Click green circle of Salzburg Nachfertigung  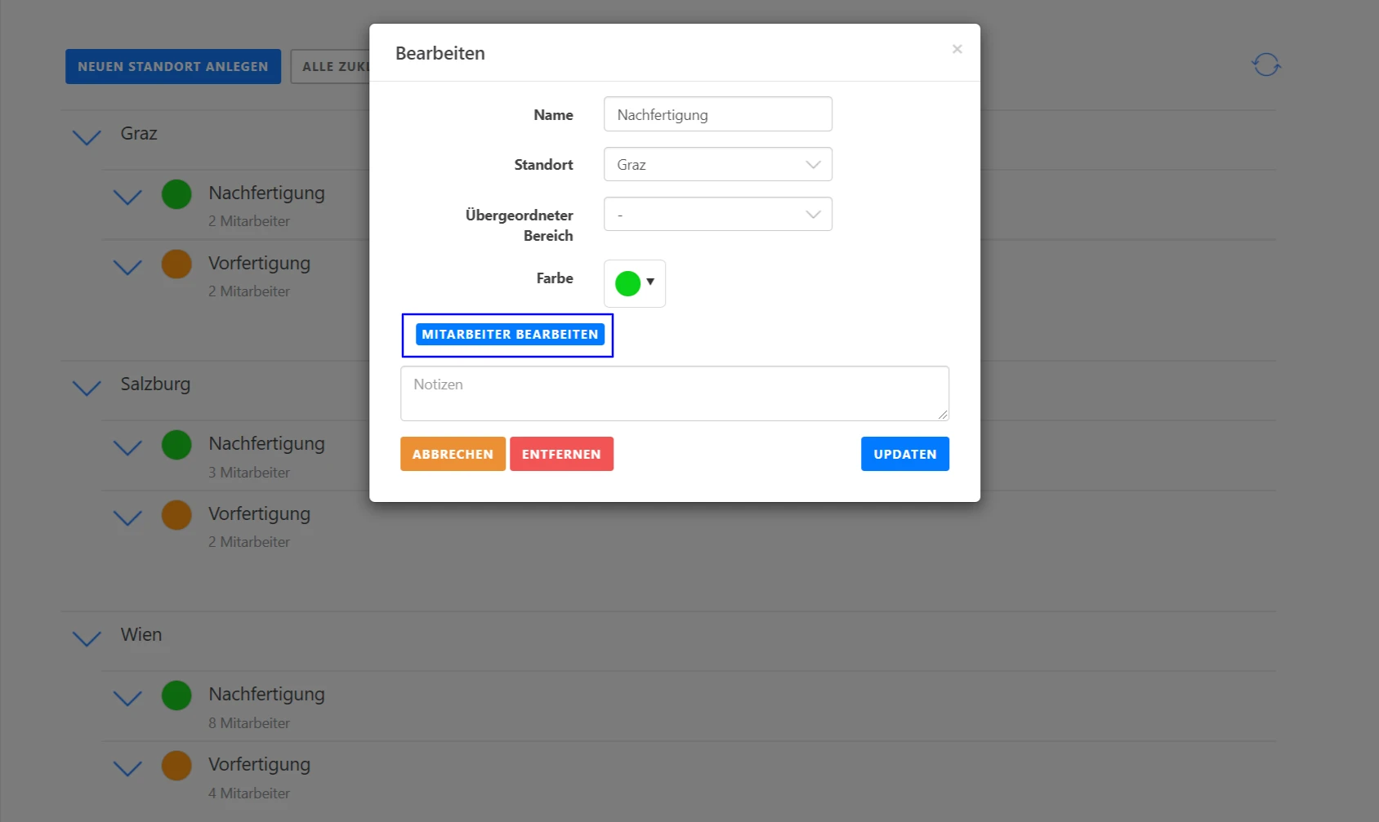(x=176, y=445)
